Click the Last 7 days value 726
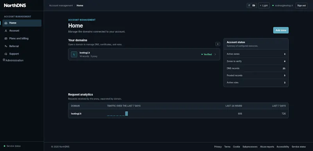 point(283,114)
